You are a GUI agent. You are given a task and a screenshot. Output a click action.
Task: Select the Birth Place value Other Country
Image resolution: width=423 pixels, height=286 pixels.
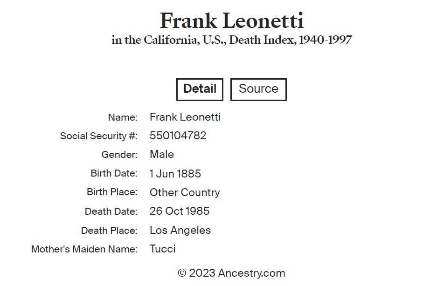[185, 192]
